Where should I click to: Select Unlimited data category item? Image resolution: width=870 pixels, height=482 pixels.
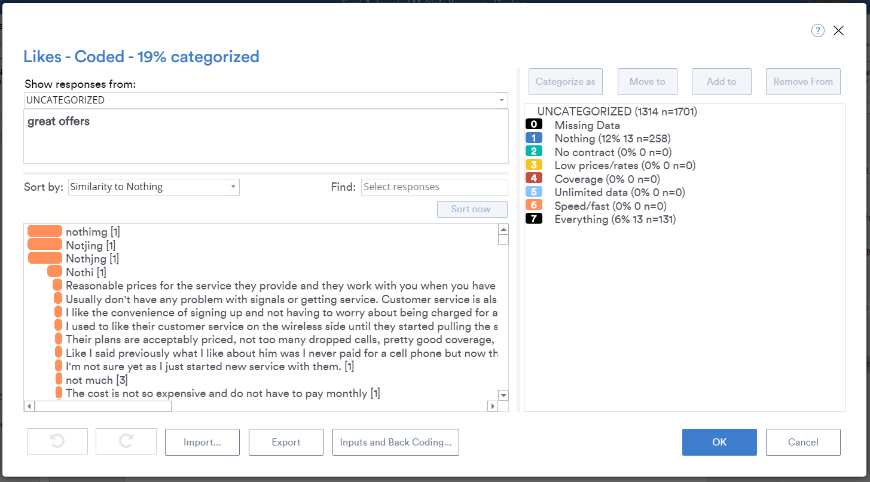(619, 193)
